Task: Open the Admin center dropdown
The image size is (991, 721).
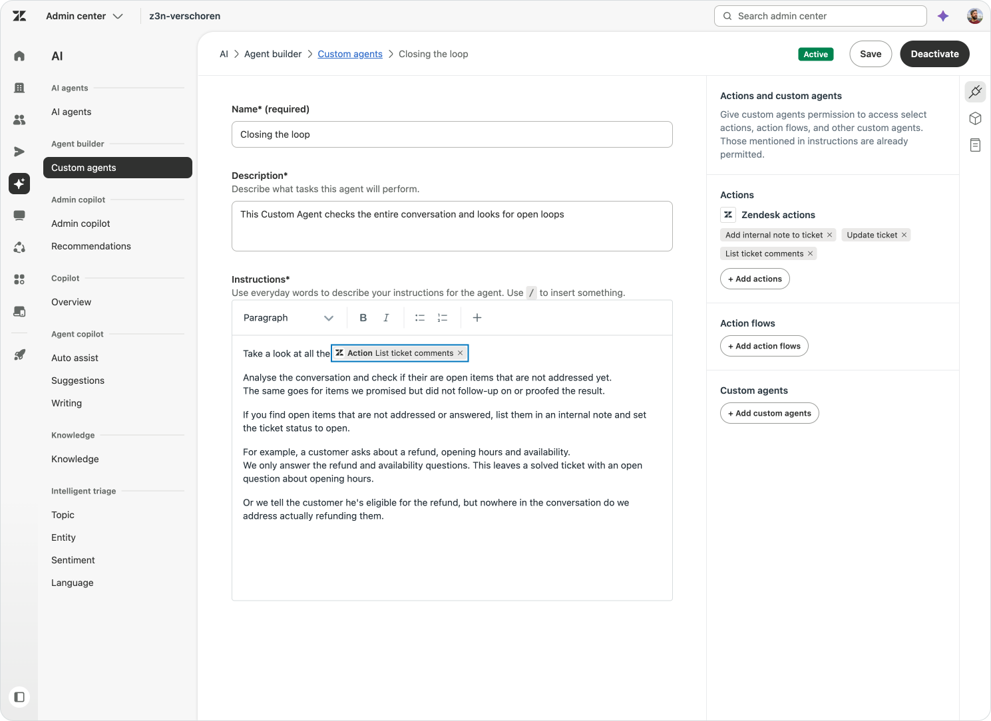Action: point(85,16)
